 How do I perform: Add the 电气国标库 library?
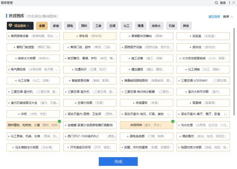pos(33,70)
